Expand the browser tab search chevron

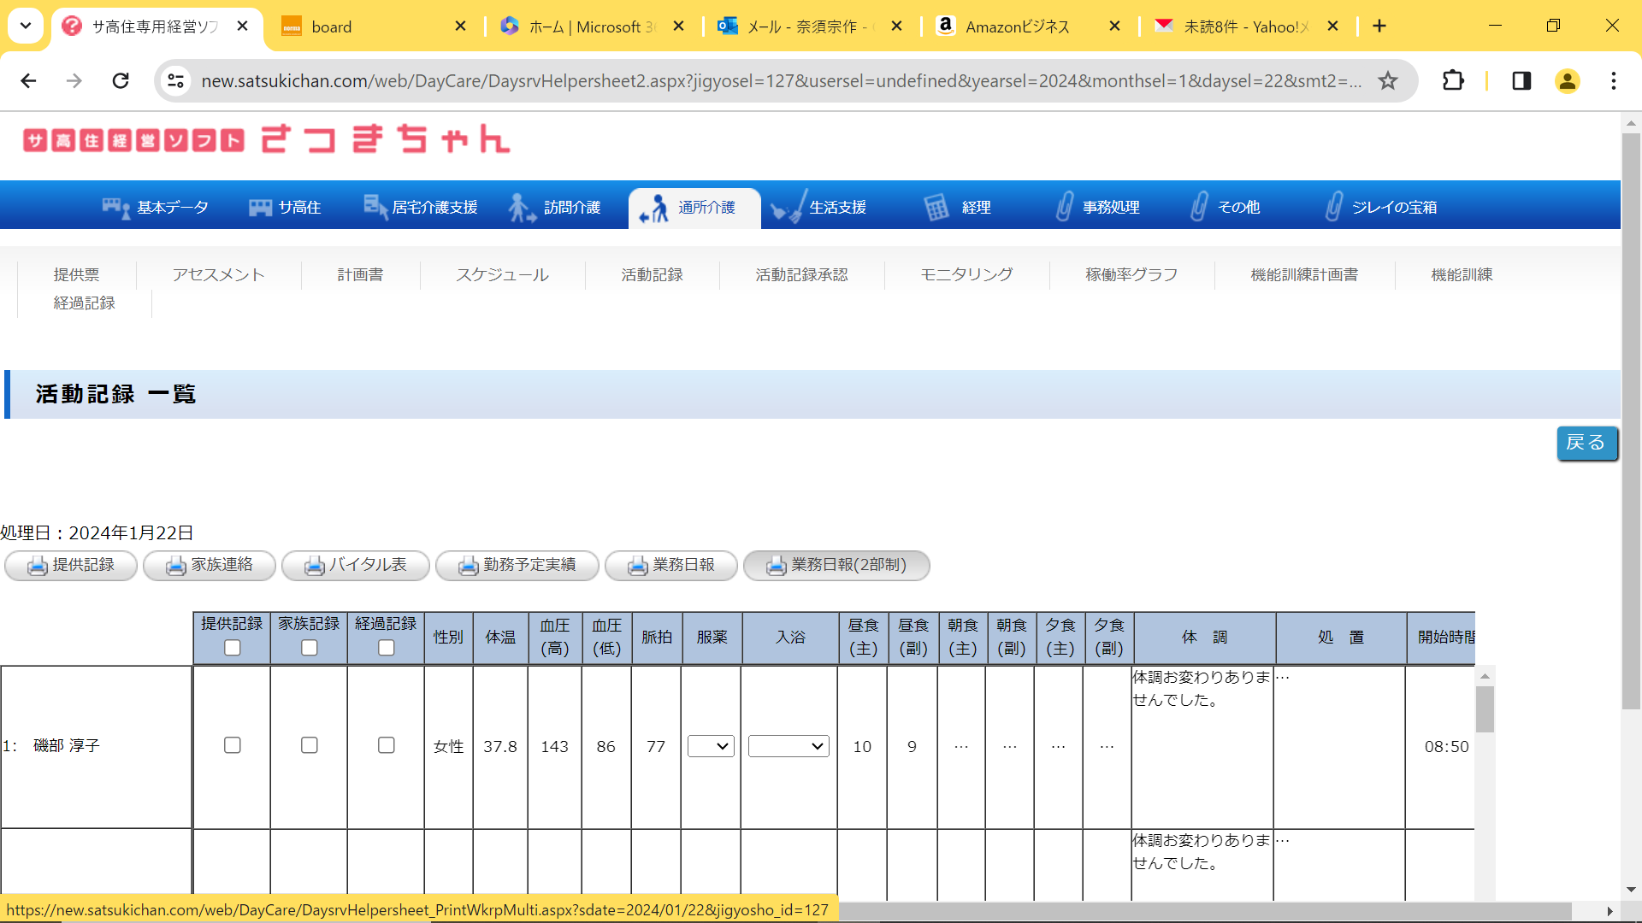tap(26, 26)
